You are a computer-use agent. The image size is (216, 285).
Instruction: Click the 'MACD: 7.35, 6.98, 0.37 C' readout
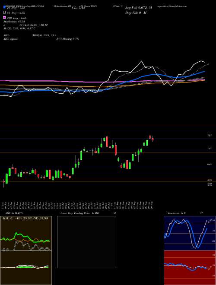pyautogui.click(x=19, y=28)
